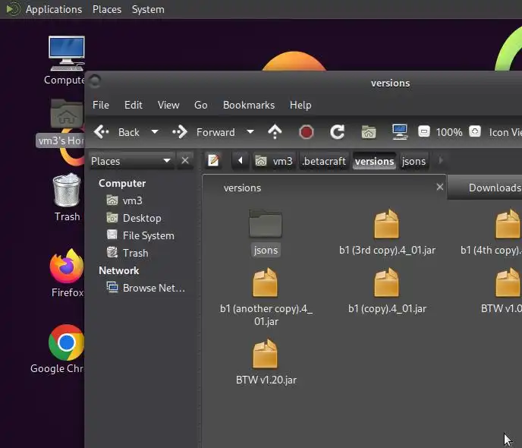Zoom in with the plus button
Screen dimensions: 522x448
coord(475,131)
